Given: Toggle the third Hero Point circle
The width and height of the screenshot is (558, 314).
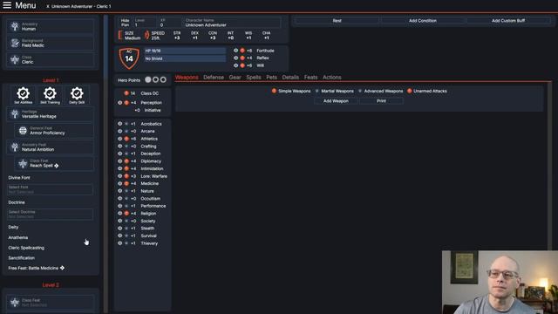Looking at the screenshot, I should [163, 79].
